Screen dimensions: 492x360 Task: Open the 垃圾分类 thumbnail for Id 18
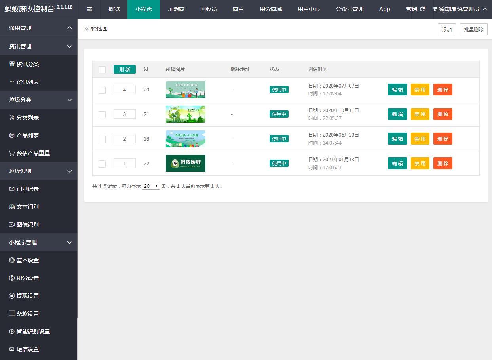[x=186, y=139]
